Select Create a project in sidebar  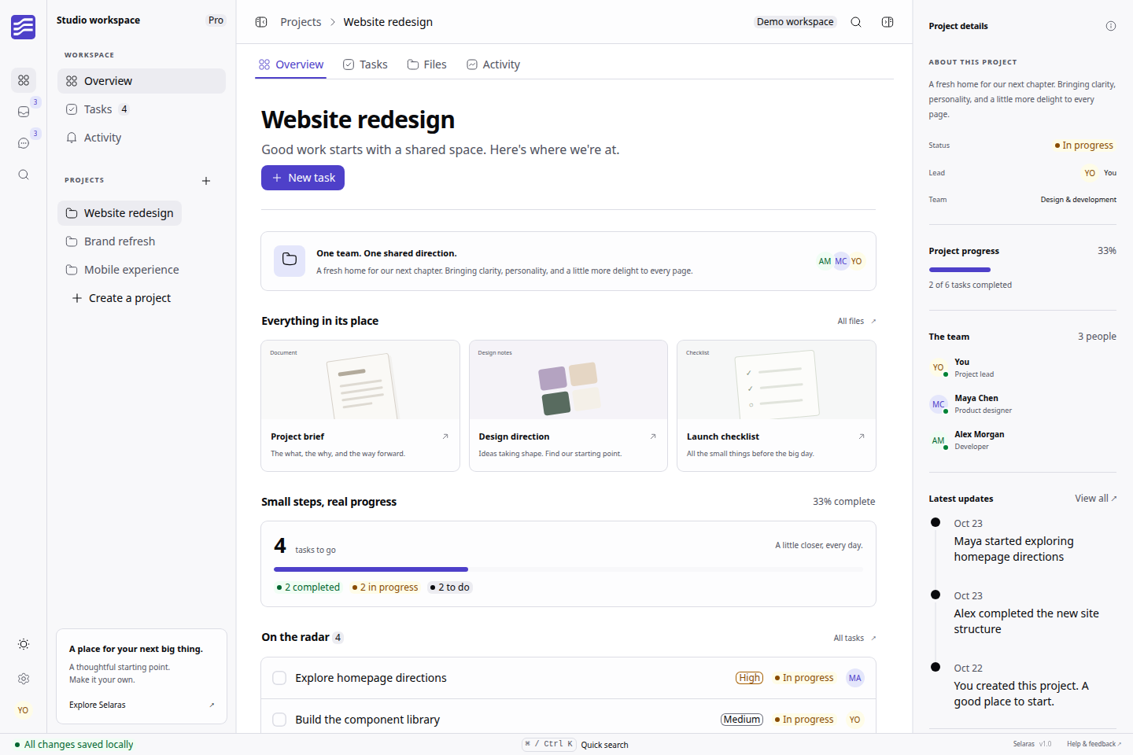(121, 298)
